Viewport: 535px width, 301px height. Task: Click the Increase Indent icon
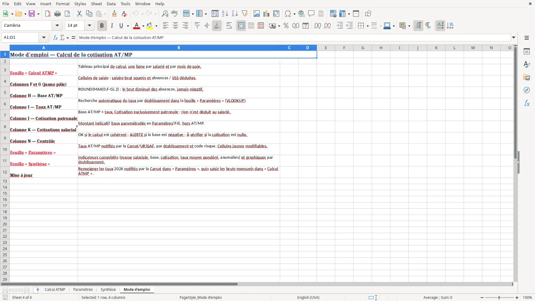coord(340,26)
